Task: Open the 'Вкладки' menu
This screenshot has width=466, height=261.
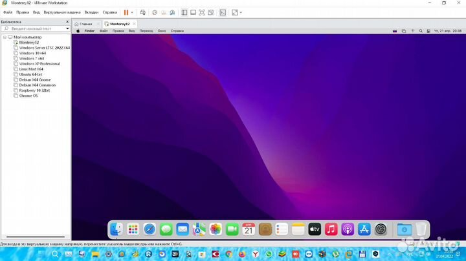Action: (x=92, y=12)
